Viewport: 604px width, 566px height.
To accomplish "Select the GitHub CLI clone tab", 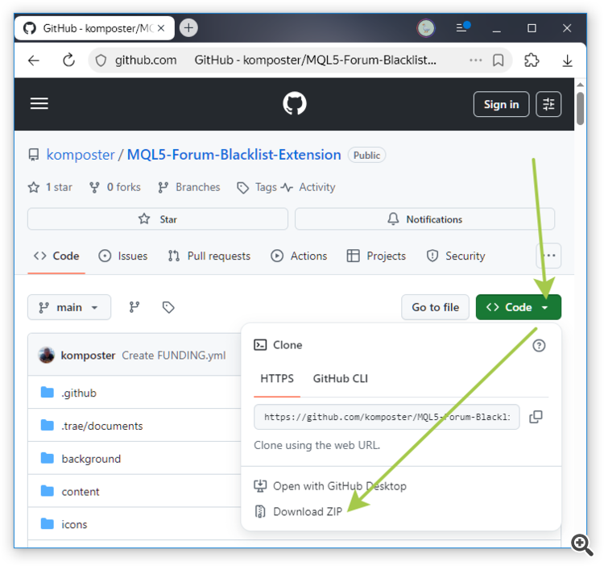I will (x=340, y=379).
